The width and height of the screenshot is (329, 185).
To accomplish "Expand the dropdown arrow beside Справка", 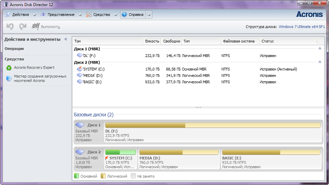I will (149, 15).
